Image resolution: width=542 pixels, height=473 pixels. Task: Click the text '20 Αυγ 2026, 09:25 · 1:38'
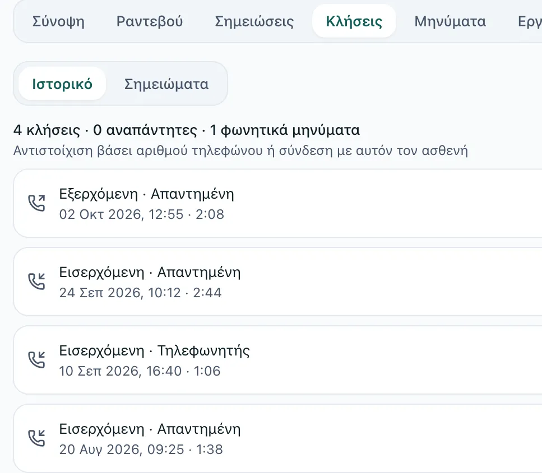tap(141, 449)
